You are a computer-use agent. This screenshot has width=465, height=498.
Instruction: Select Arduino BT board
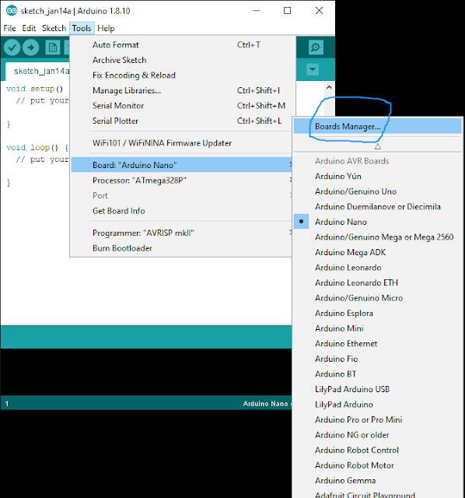coord(378,374)
